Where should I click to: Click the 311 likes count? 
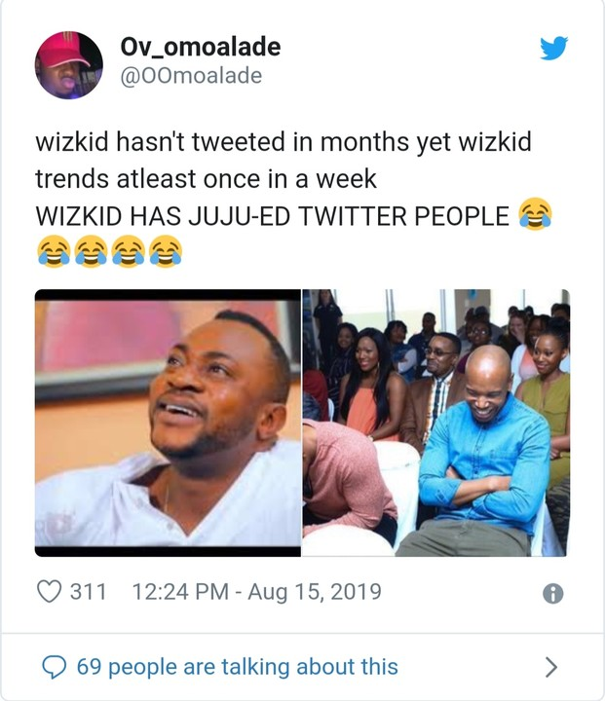(x=88, y=591)
